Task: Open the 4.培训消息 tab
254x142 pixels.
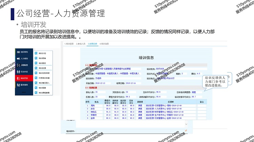Action: [104, 44]
